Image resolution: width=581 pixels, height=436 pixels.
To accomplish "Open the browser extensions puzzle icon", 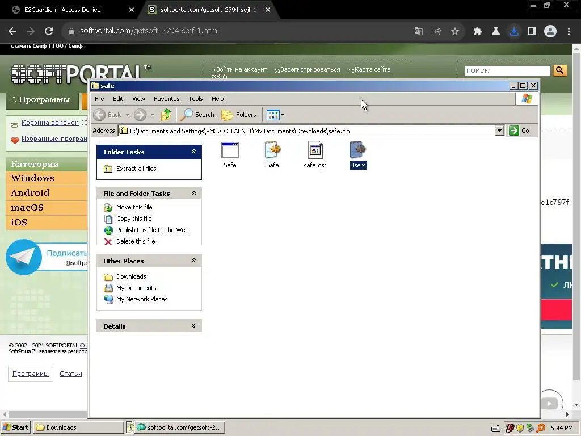I will click(478, 31).
